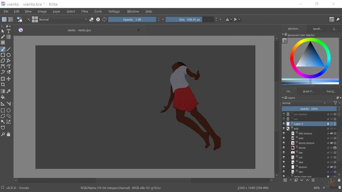Select the Move tool

coord(9,79)
